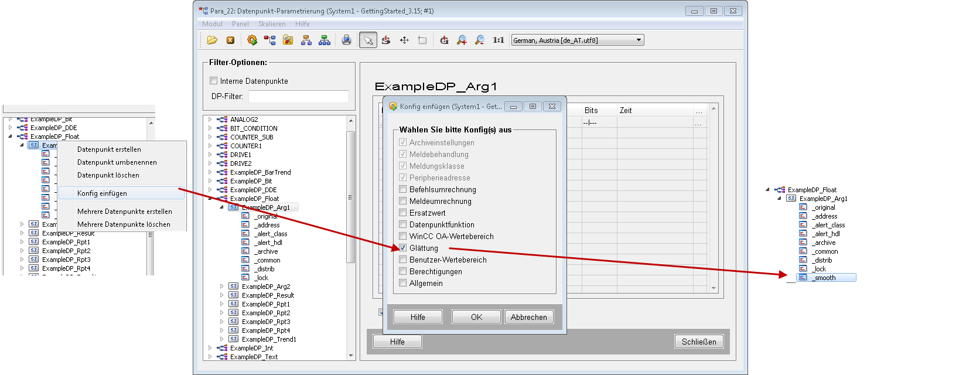Click the open folder toolbar icon
The height and width of the screenshot is (375, 966).
tap(212, 40)
